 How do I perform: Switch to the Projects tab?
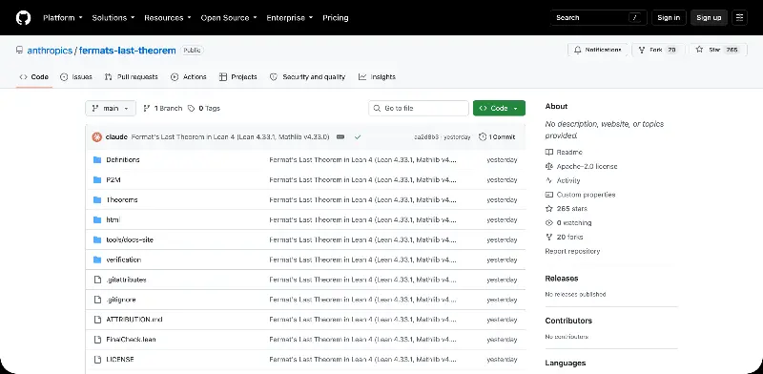238,77
